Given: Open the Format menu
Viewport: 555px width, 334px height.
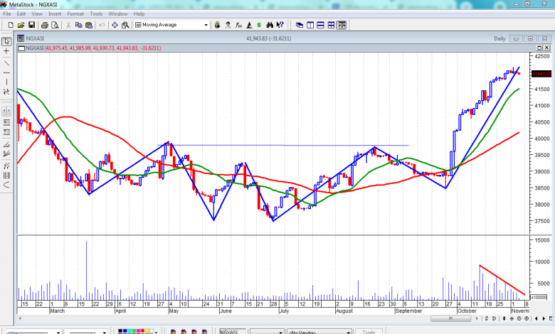Looking at the screenshot, I should [75, 14].
